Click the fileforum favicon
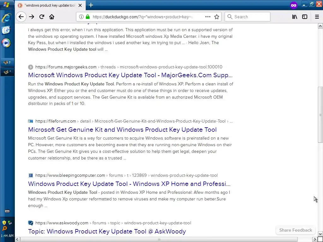This screenshot has width=323, height=242. click(31, 121)
